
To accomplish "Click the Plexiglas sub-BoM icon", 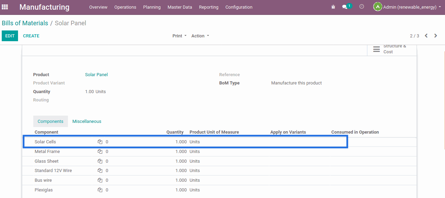I will pos(100,190).
